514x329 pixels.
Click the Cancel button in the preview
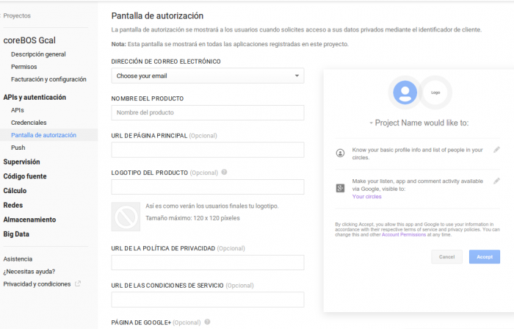(x=446, y=257)
